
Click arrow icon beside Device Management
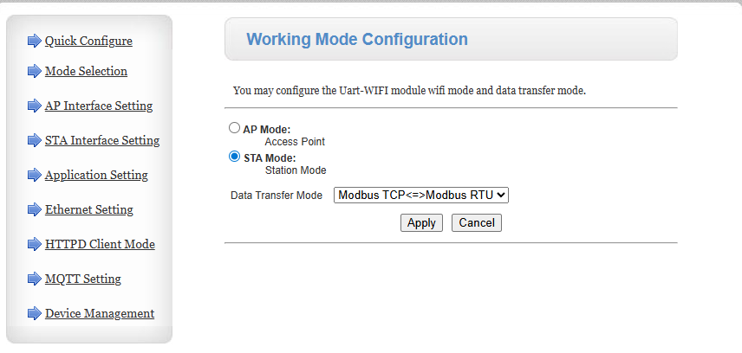pyautogui.click(x=35, y=313)
